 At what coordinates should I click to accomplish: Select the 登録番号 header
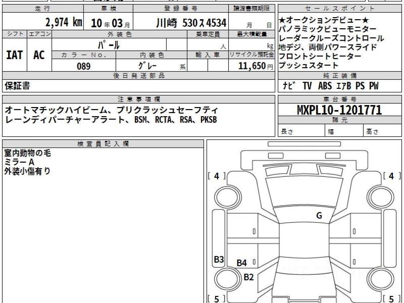[181, 9]
